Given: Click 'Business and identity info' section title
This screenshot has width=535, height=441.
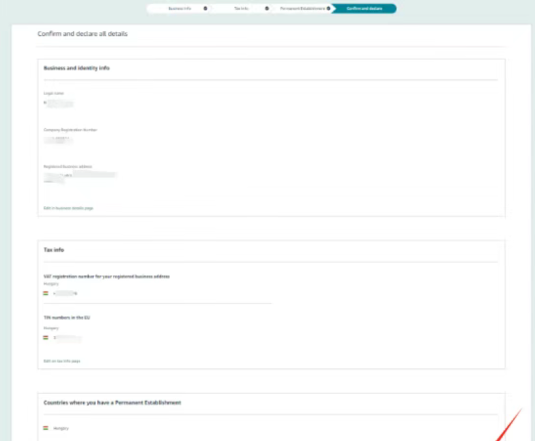Looking at the screenshot, I should (x=76, y=68).
